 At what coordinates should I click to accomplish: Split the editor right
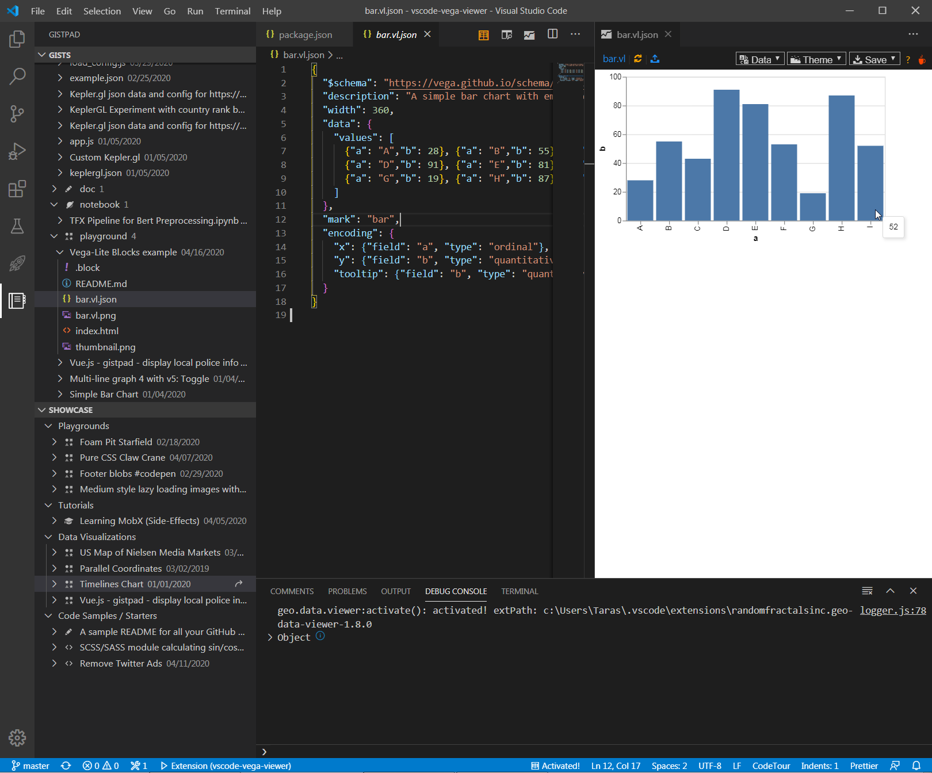[x=552, y=35]
